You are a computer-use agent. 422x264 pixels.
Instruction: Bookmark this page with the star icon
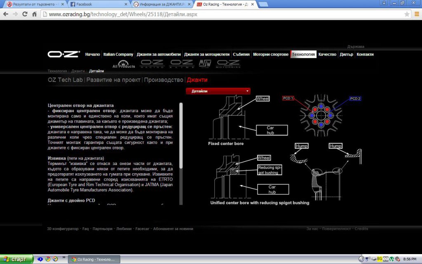407,14
